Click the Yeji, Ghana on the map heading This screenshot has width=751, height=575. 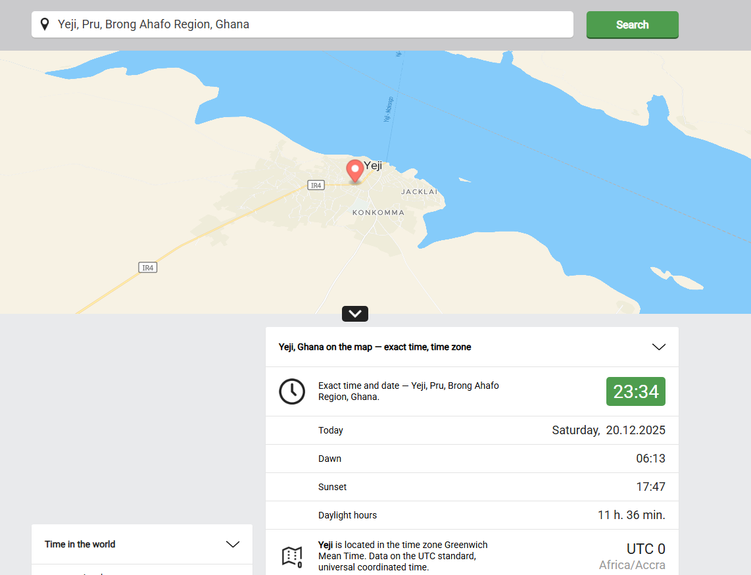click(375, 347)
